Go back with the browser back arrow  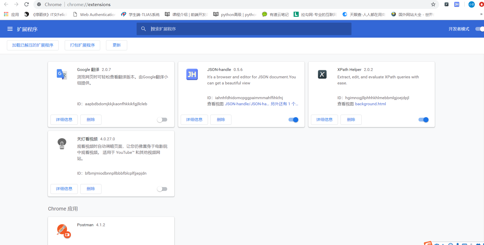pos(6,4)
